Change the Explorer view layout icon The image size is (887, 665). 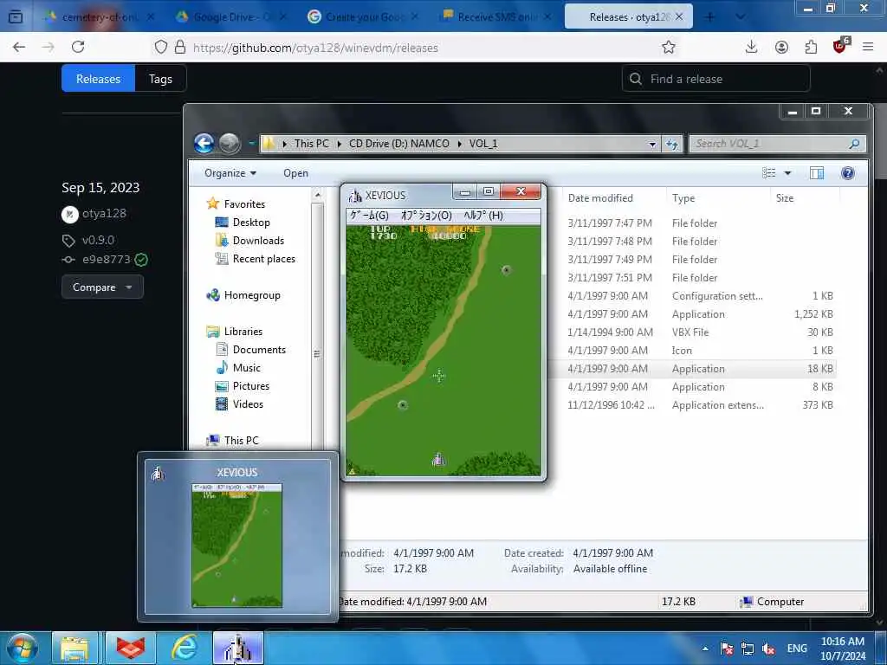[x=769, y=173]
